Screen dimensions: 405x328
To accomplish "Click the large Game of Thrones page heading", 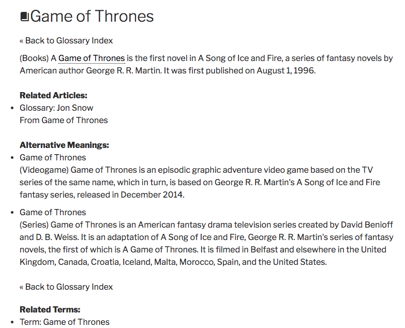I will pyautogui.click(x=92, y=16).
